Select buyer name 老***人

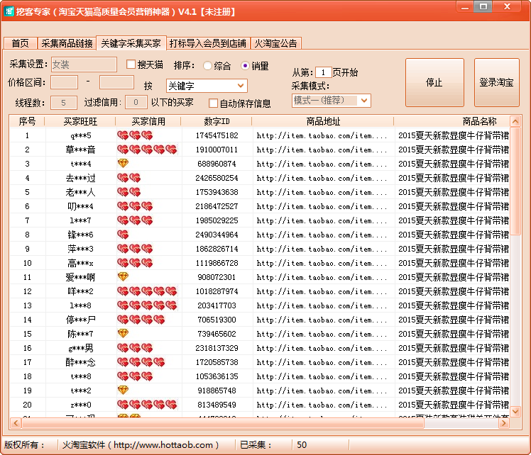(x=80, y=192)
